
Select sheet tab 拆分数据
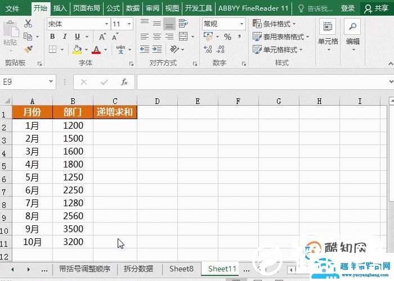(x=138, y=269)
